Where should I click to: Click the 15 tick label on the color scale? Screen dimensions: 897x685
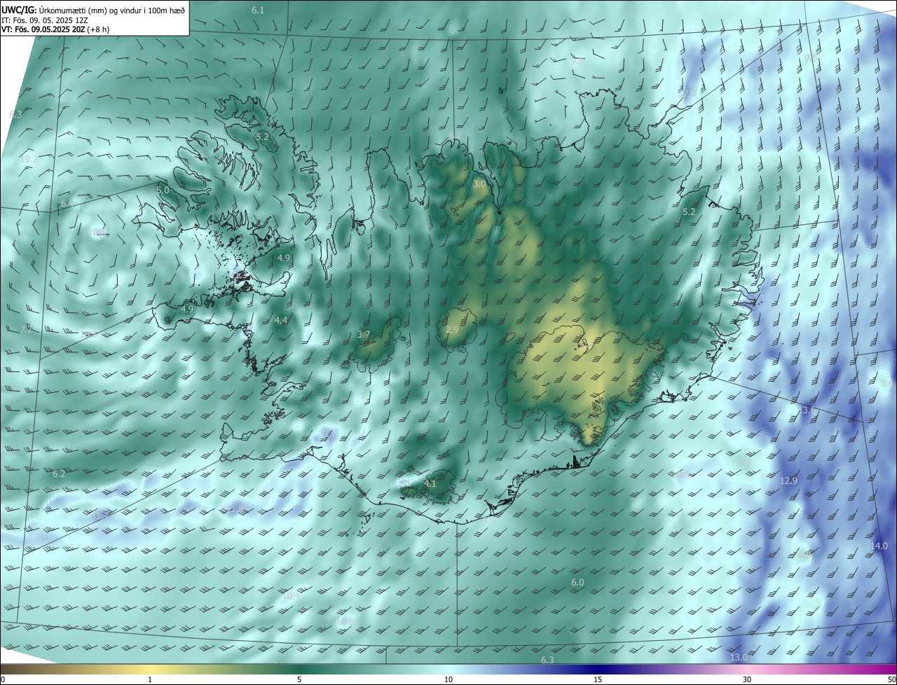[598, 679]
